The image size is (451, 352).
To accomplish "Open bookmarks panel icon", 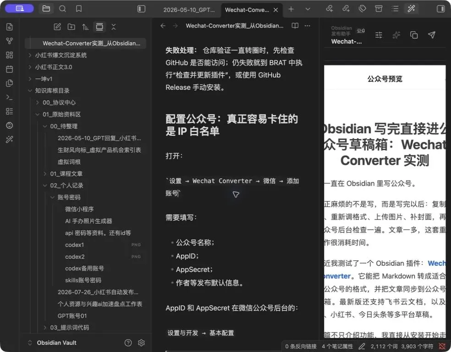I will point(79,9).
